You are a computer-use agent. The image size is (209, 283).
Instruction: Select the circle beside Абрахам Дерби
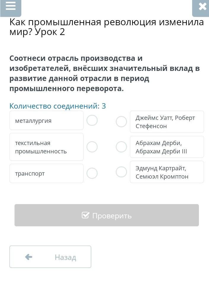tap(121, 147)
